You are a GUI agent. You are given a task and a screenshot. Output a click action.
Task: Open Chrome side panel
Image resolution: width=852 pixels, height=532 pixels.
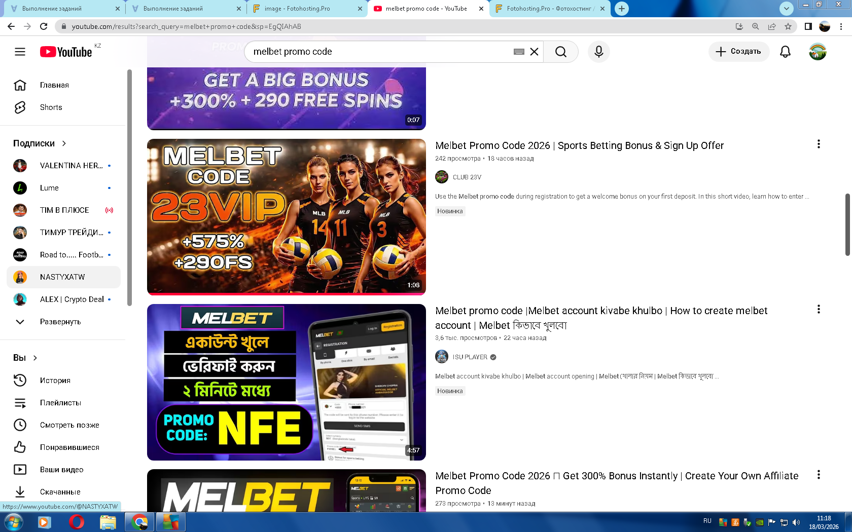pos(808,26)
